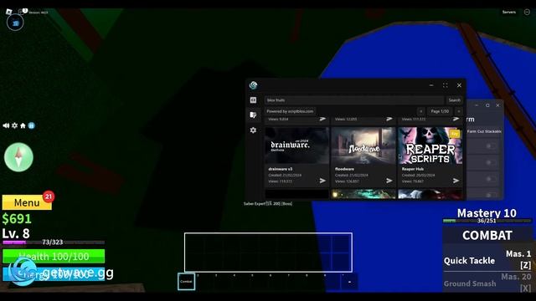Click the Search button in executor
Image resolution: width=536 pixels, height=301 pixels.
454,100
